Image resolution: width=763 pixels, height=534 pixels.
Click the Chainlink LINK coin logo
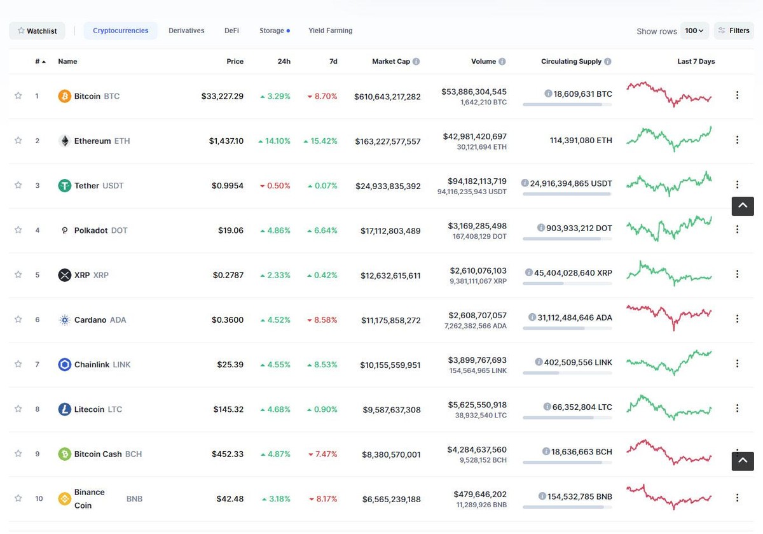(x=64, y=364)
